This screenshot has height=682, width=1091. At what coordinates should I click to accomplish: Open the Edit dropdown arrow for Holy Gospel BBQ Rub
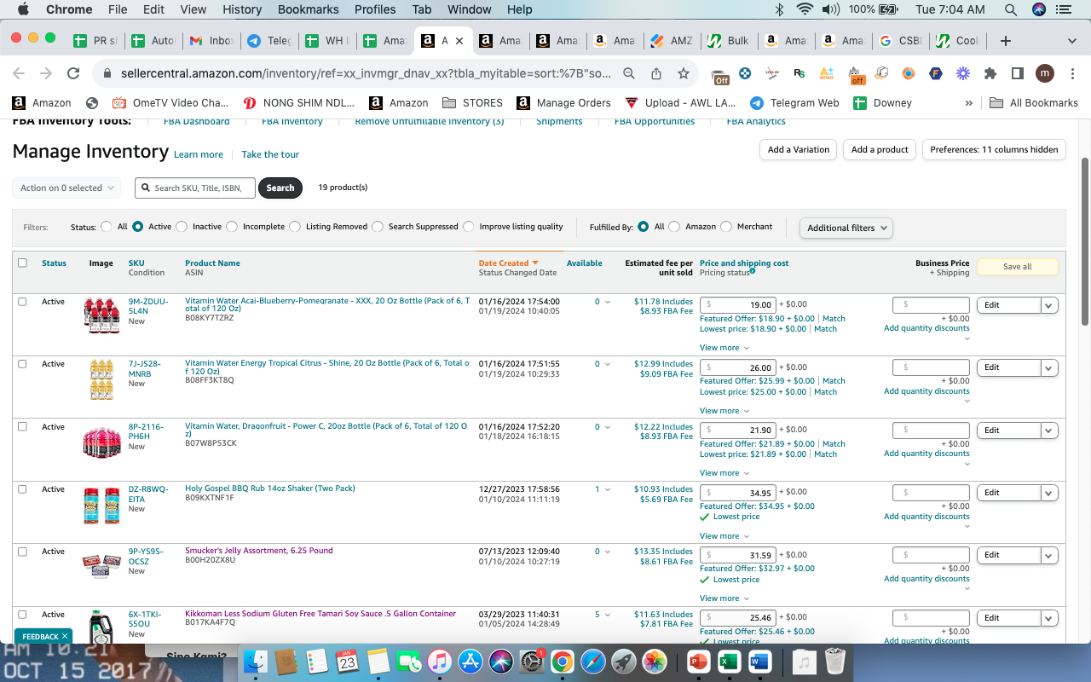pos(1049,493)
